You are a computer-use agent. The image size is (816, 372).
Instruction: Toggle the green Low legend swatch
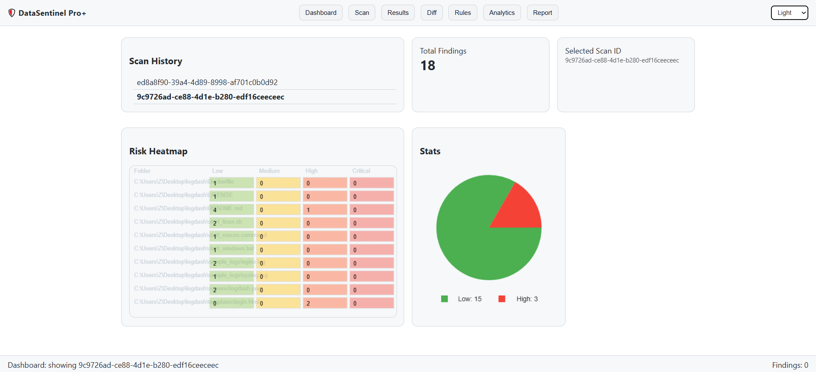[x=445, y=299]
